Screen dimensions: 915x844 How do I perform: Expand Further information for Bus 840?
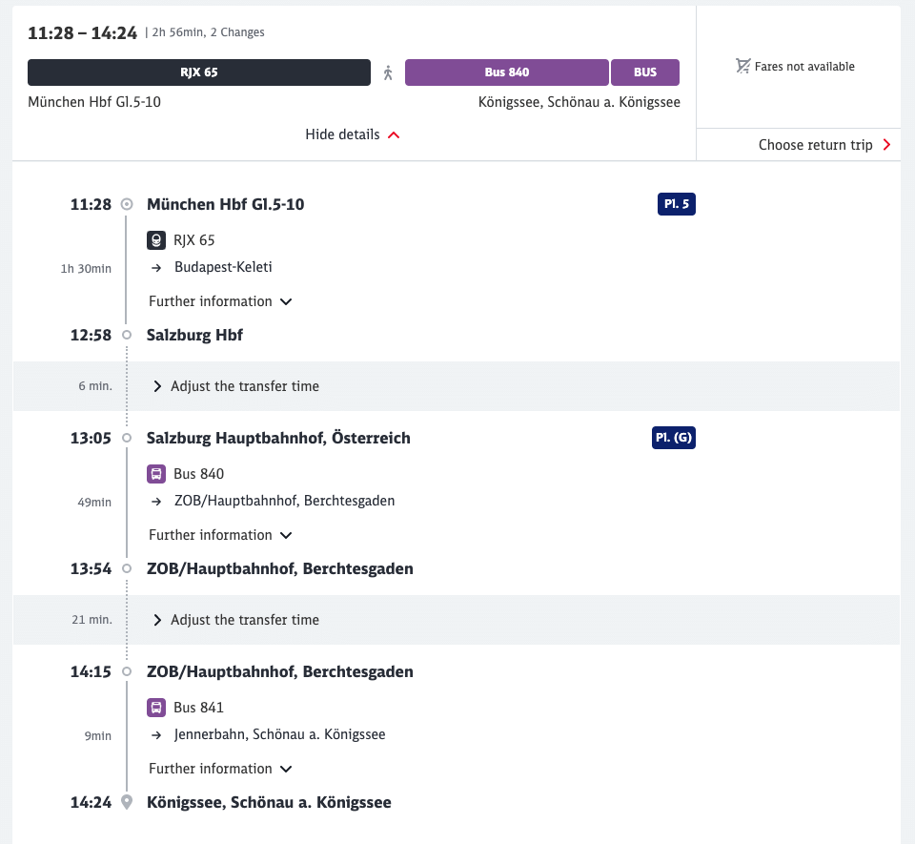click(x=220, y=535)
